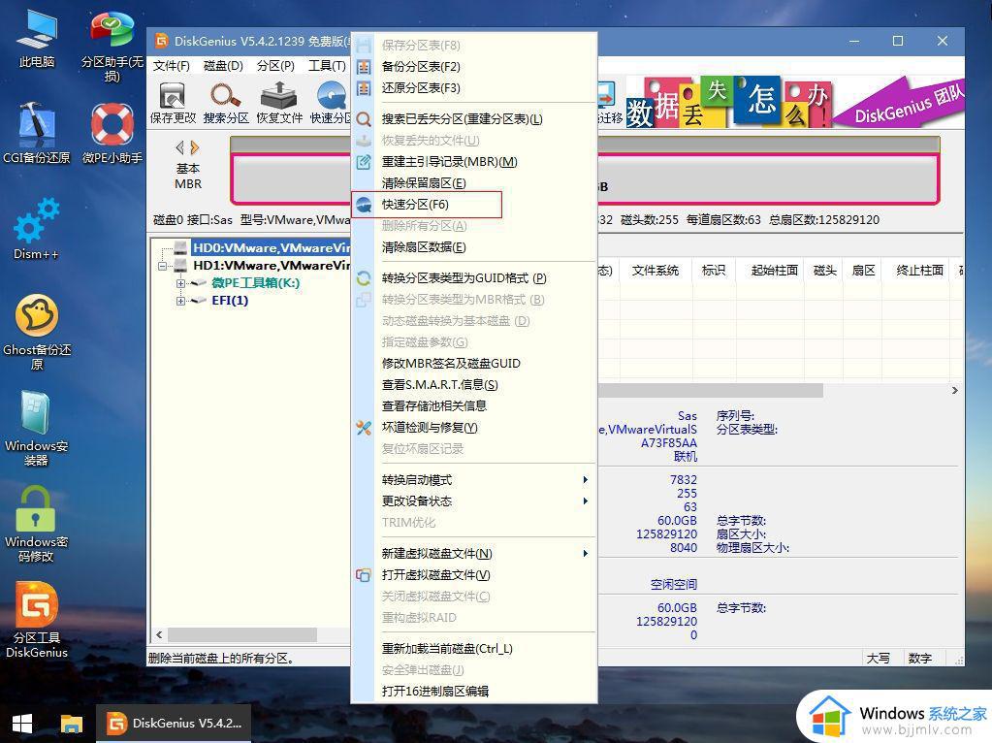
Task: Click 数据丢失怎么办 banner
Action: (794, 101)
